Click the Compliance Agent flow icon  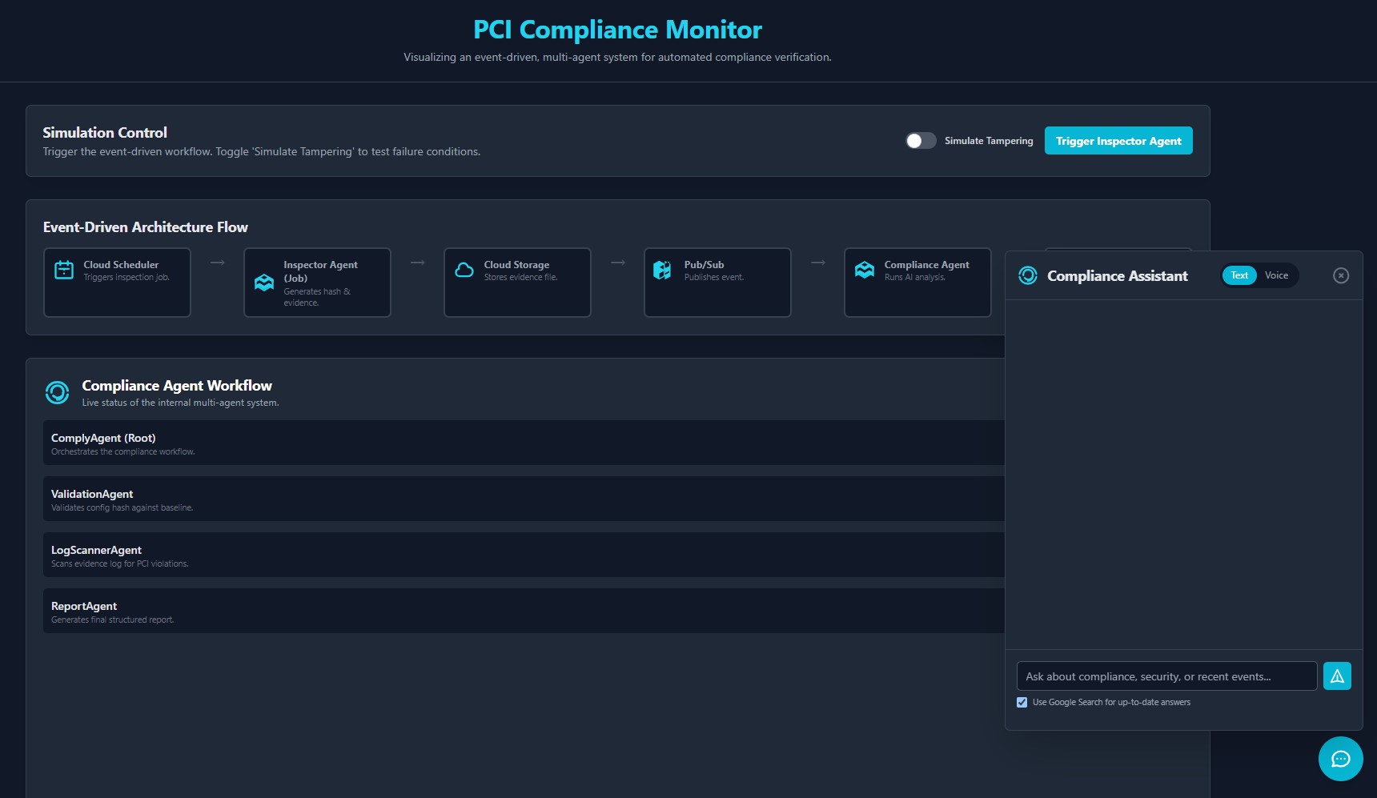coord(865,271)
